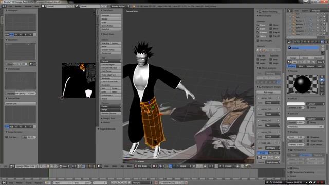Show vertex normals icon in Normals
Screen dimensions: 329x185
click(258, 50)
